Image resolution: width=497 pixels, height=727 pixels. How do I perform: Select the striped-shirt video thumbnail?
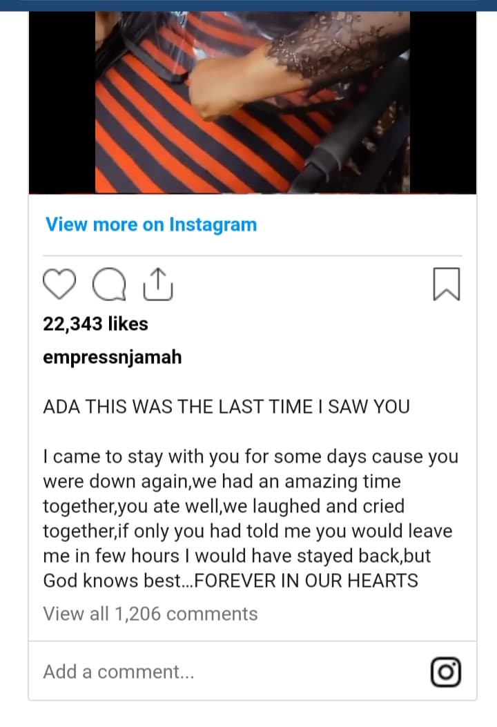click(253, 102)
